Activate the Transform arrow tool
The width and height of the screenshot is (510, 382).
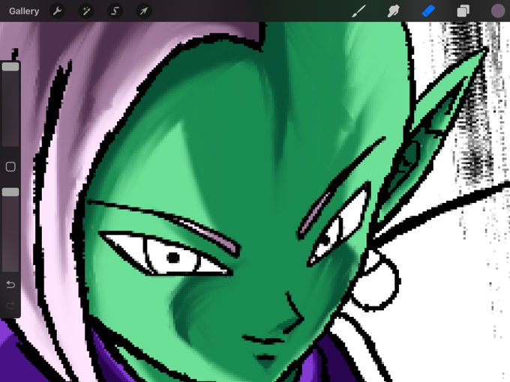143,11
